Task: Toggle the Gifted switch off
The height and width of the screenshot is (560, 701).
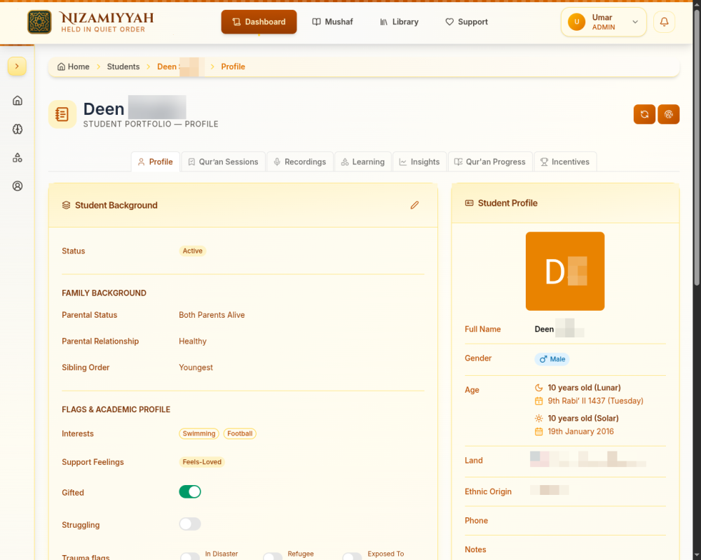Action: click(190, 491)
